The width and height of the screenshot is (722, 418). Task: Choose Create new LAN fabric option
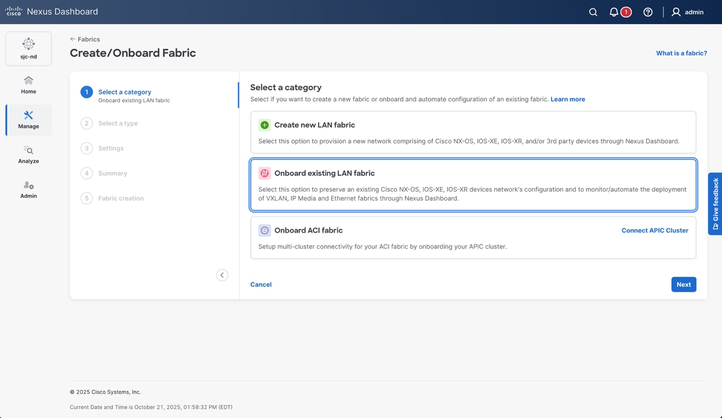(473, 132)
